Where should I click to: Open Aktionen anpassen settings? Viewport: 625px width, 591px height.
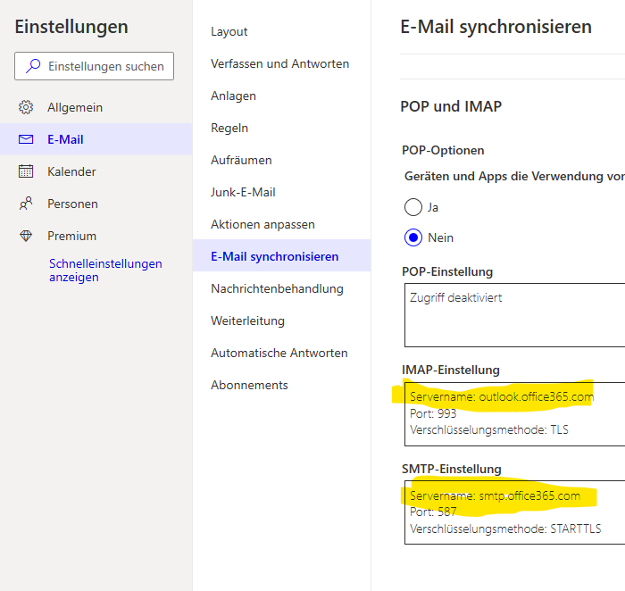tap(282, 224)
